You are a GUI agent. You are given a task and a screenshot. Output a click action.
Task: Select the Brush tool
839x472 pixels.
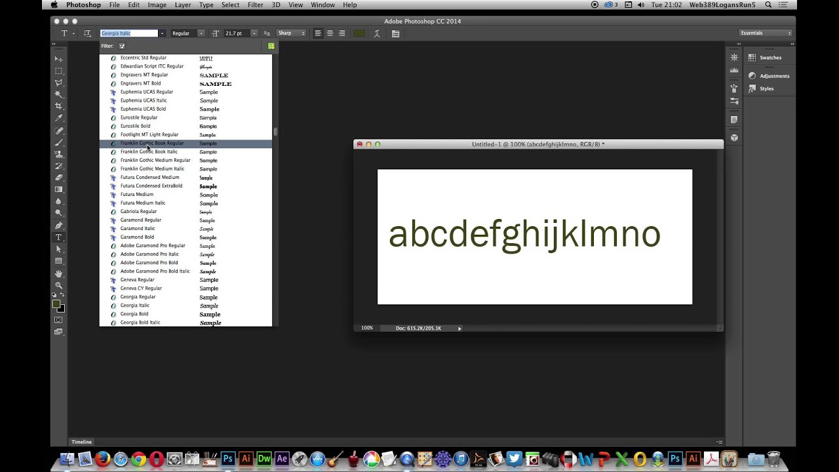tap(58, 142)
